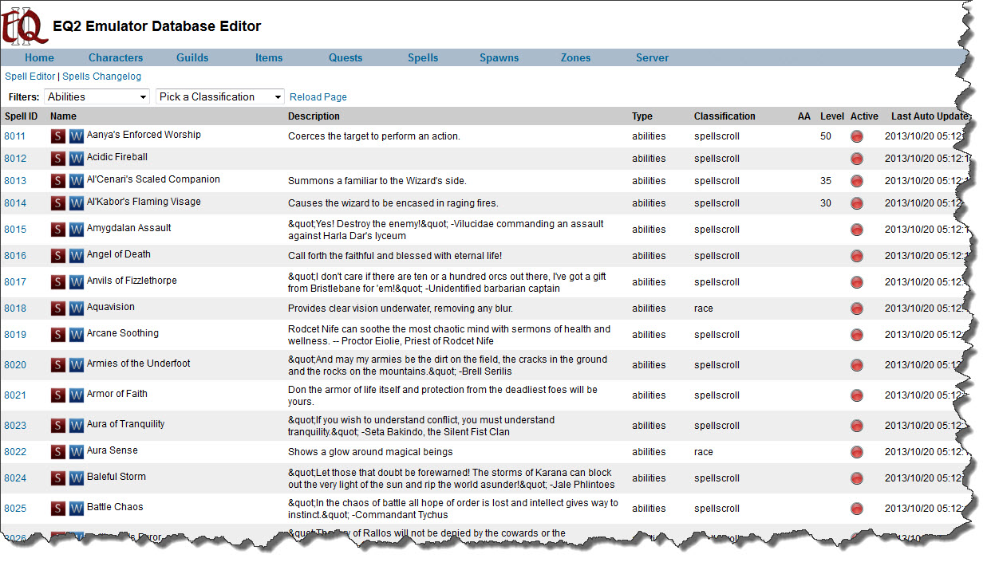Toggle the red Active indicator for spell 8011

point(857,136)
